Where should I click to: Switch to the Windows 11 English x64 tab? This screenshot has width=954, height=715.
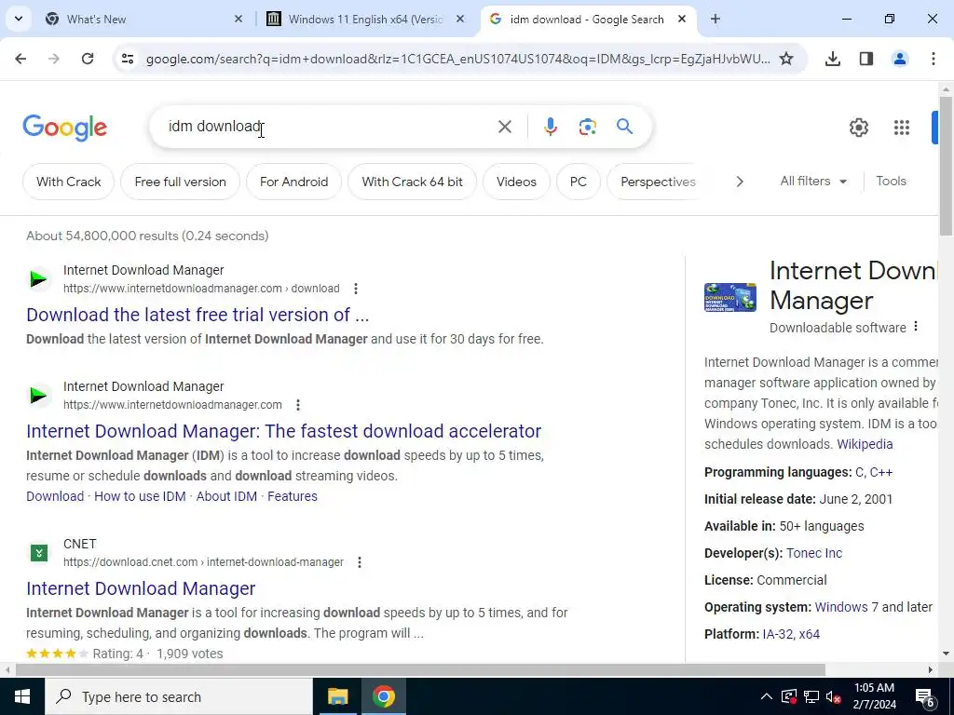click(366, 19)
